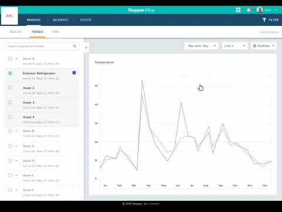Check the Store E checkbox
Screen dimensions: 282x212
pyautogui.click(x=10, y=175)
